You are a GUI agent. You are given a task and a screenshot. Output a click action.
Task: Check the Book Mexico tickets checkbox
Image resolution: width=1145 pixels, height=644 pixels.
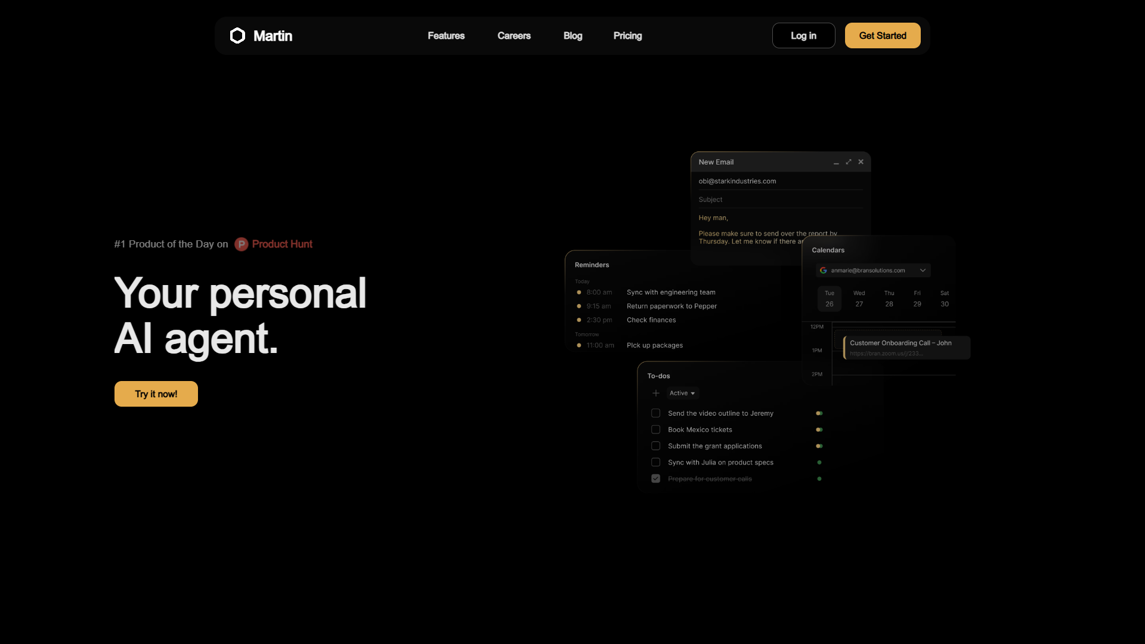(656, 430)
